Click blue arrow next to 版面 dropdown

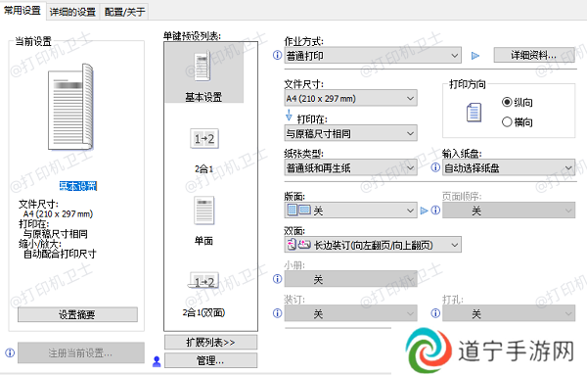(x=424, y=211)
